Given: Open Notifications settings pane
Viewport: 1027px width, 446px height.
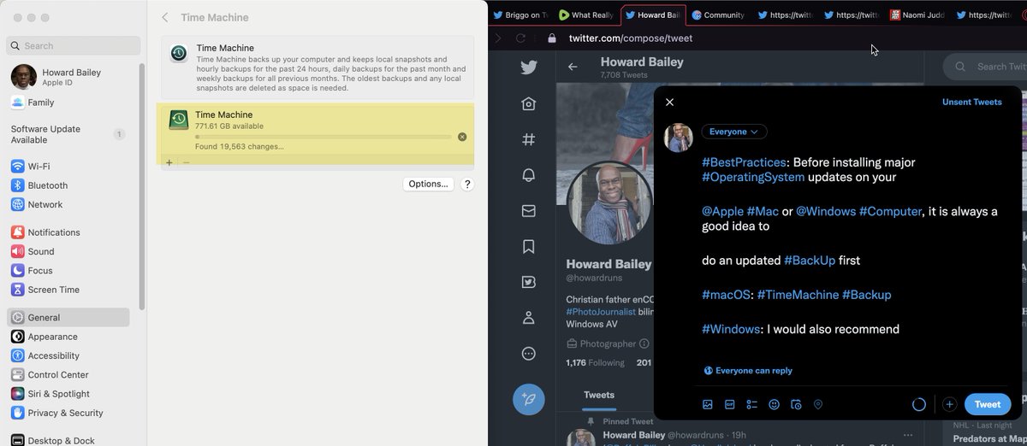Looking at the screenshot, I should [68, 232].
